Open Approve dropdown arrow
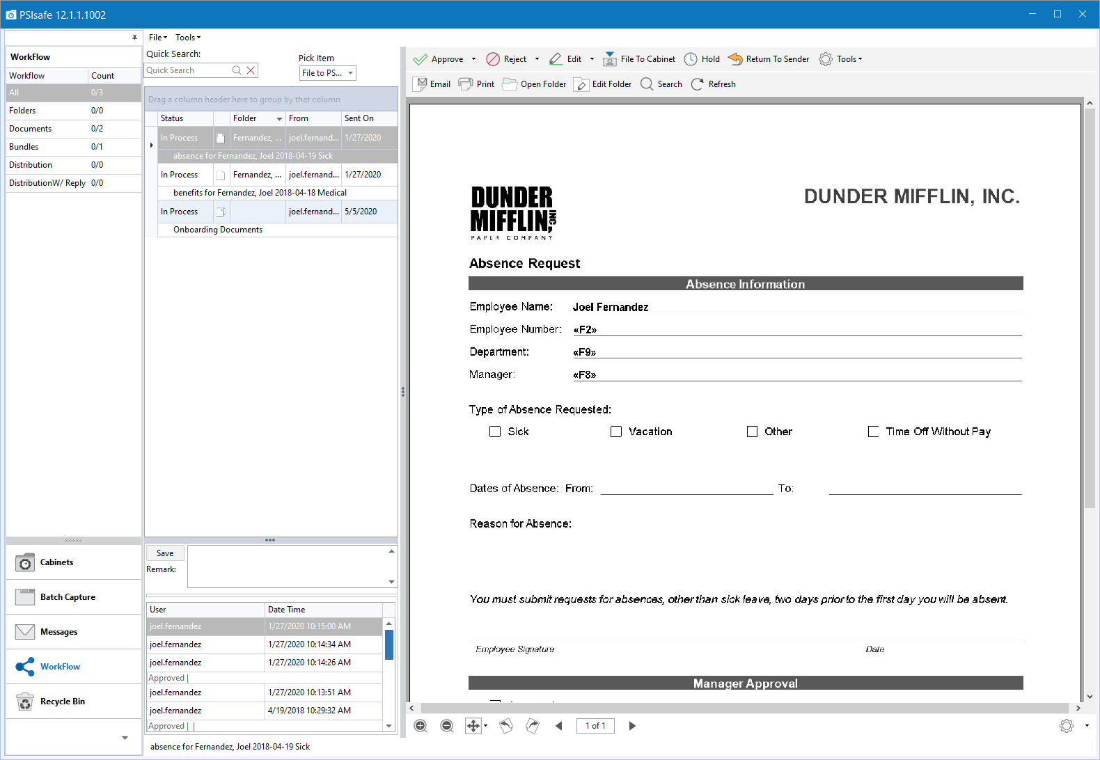 pos(473,59)
